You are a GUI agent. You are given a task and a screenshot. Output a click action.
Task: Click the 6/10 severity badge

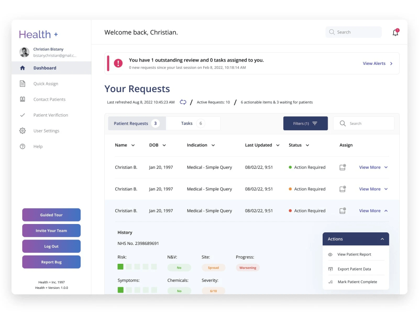coord(213,291)
